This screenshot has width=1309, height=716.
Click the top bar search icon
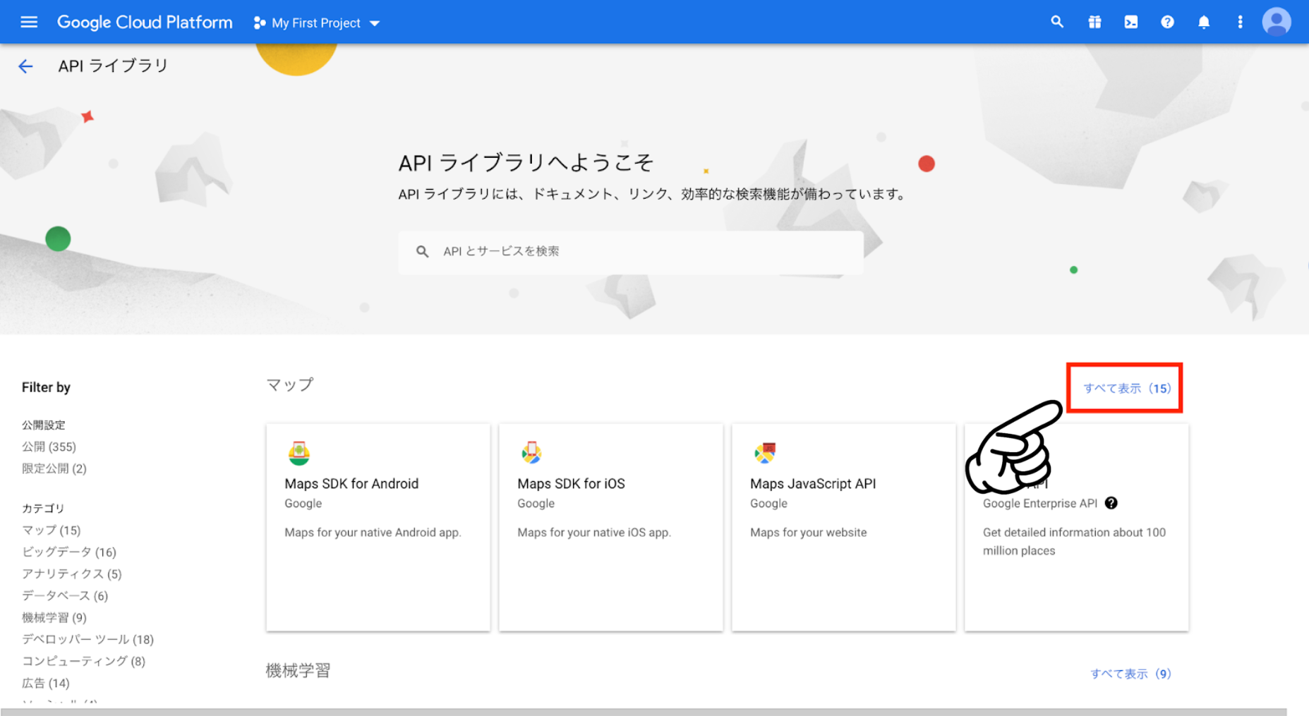[x=1056, y=22]
